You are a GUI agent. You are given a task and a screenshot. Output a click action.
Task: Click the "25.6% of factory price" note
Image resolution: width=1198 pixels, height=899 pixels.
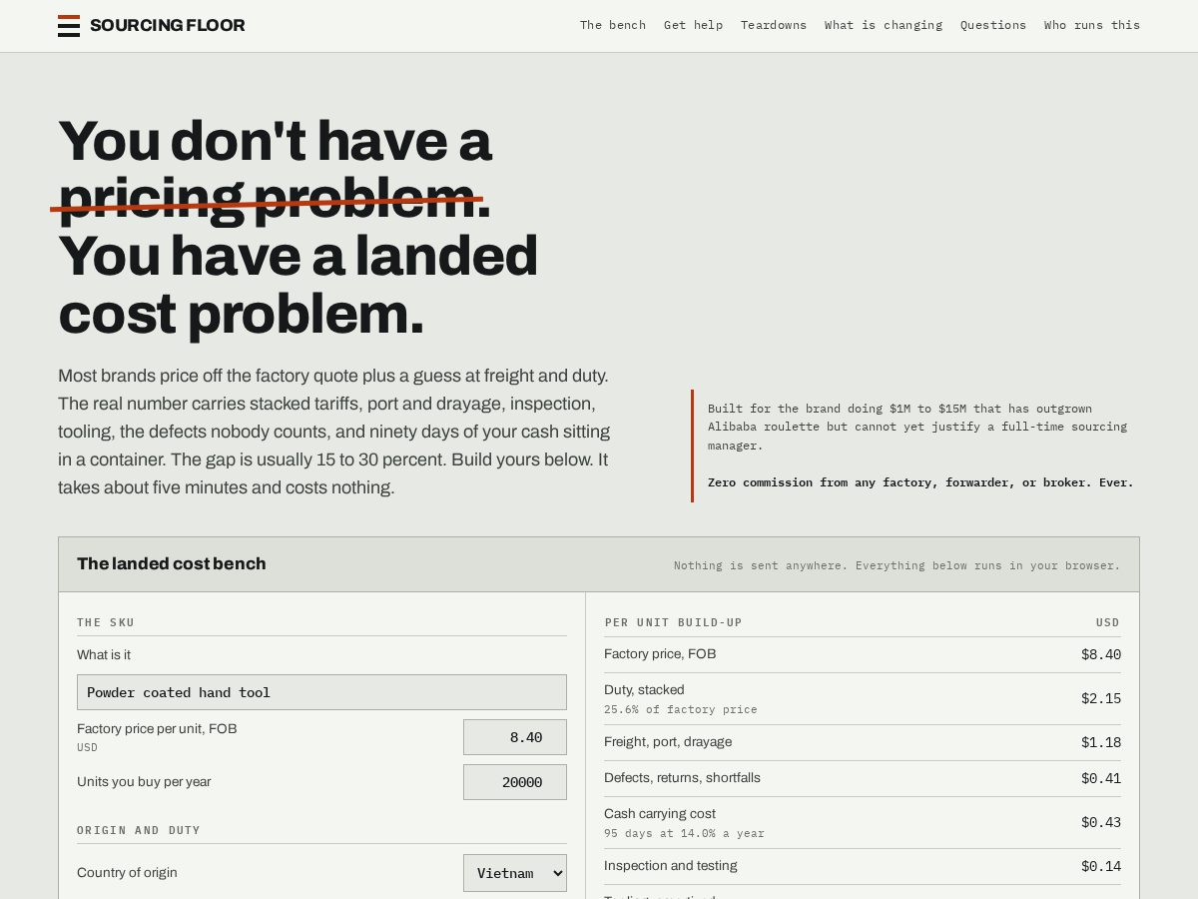tap(680, 709)
